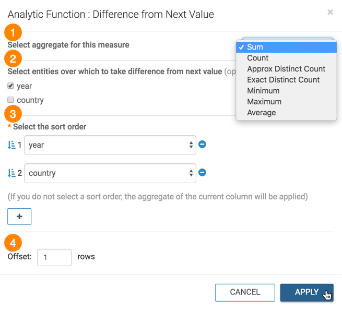Viewport: 342px width, 310px height.
Task: Open the first sort order dropdown (year)
Action: click(x=110, y=145)
